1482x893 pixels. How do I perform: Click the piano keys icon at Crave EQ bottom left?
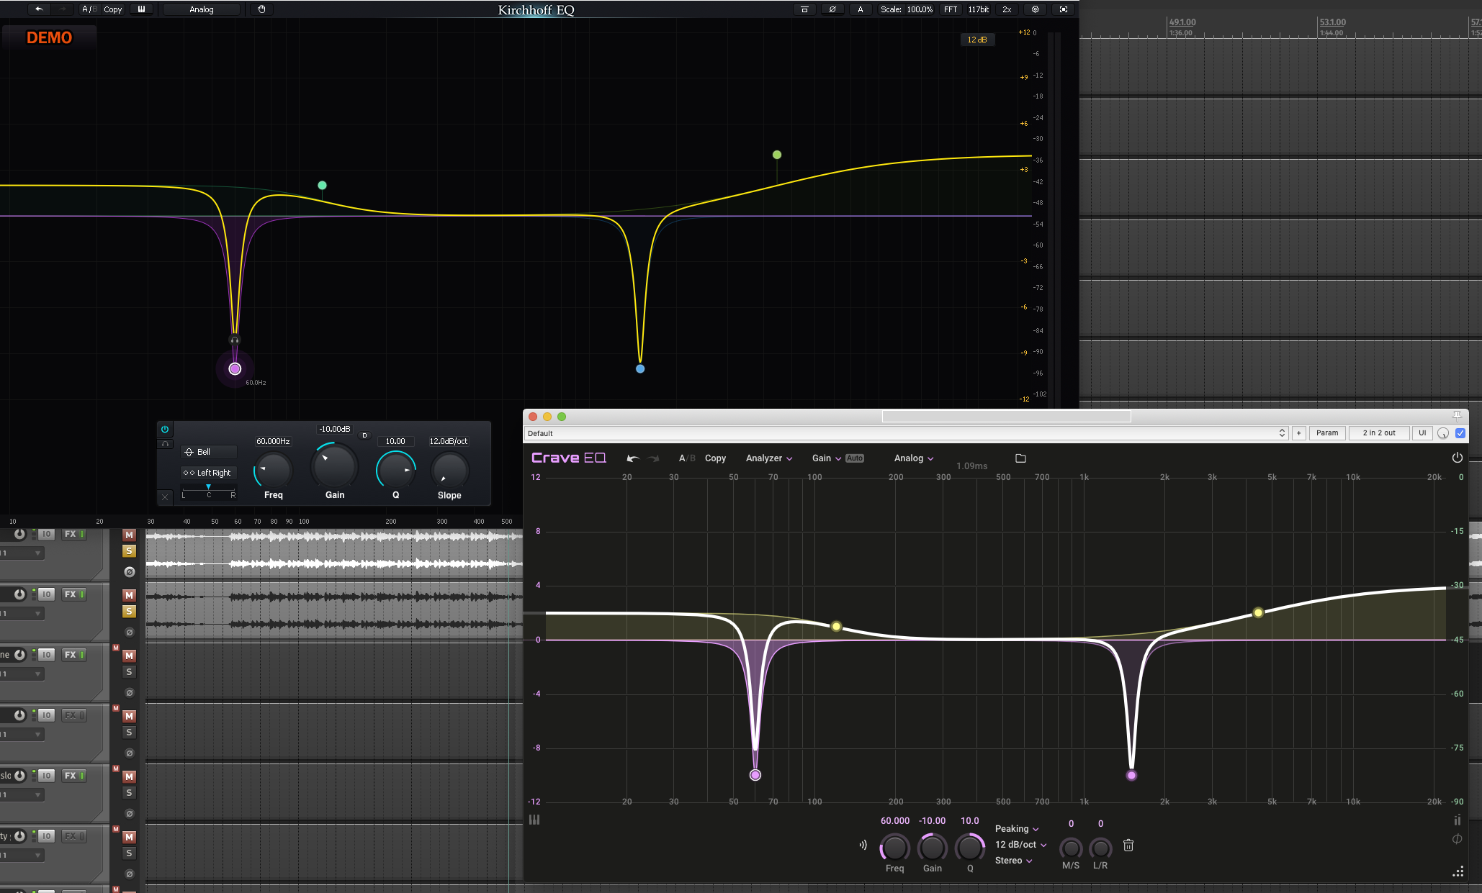(534, 820)
